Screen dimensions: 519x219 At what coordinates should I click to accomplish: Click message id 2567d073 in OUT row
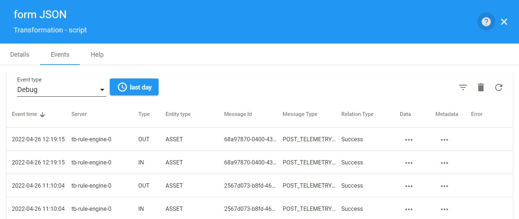tap(250, 185)
